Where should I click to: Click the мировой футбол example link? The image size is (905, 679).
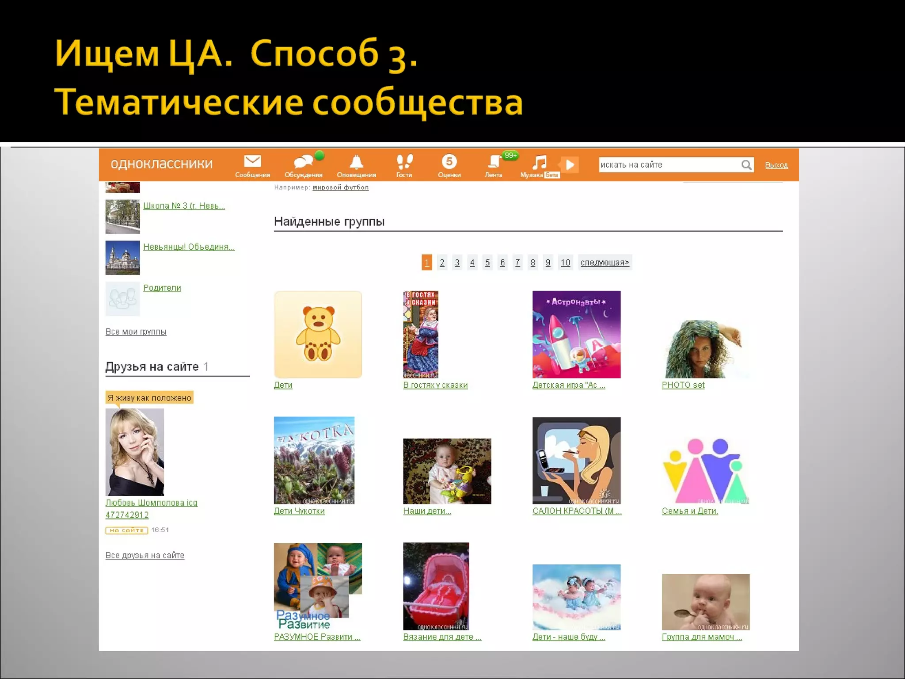340,187
